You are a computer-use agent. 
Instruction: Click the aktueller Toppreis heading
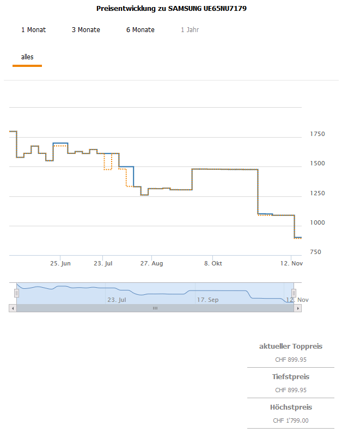(x=291, y=347)
